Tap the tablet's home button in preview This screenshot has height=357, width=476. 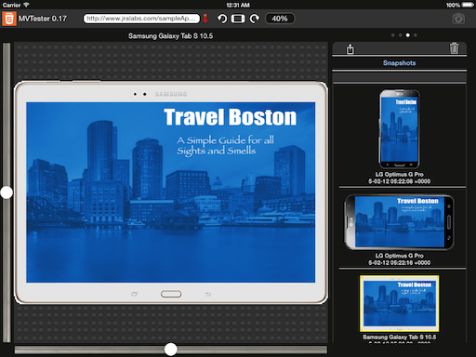(171, 294)
